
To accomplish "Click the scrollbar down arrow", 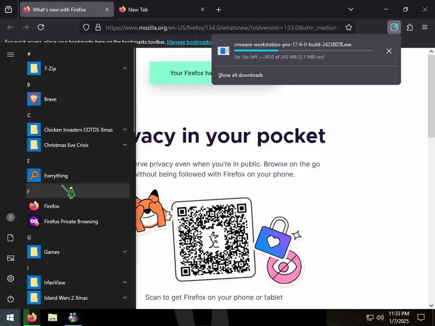I will [432, 306].
